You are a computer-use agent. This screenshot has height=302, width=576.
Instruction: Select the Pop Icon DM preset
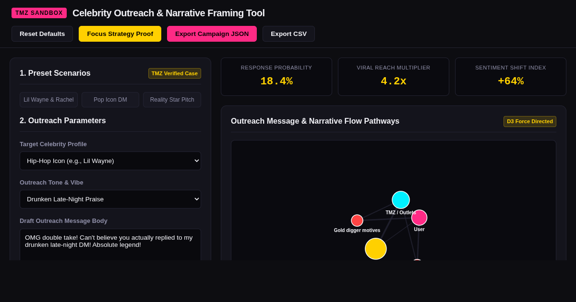click(110, 100)
